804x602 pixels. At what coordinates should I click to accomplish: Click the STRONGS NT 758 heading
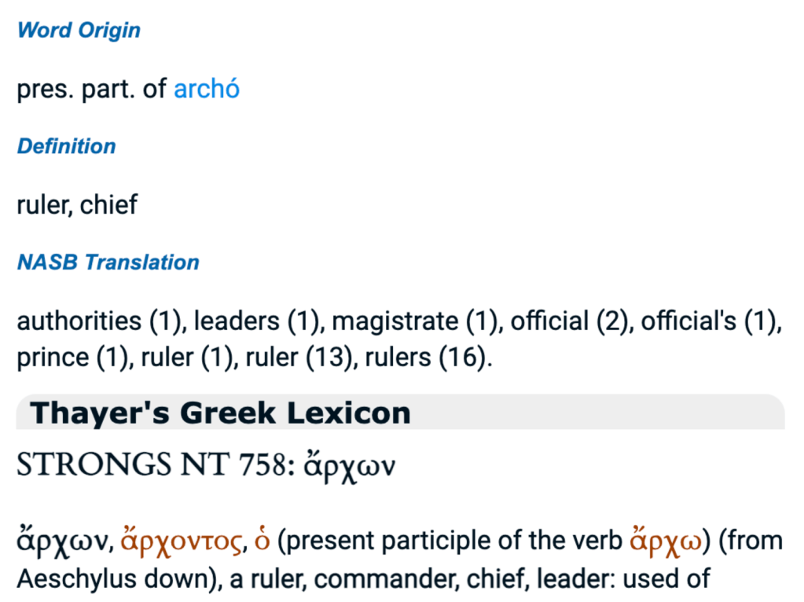point(206,465)
